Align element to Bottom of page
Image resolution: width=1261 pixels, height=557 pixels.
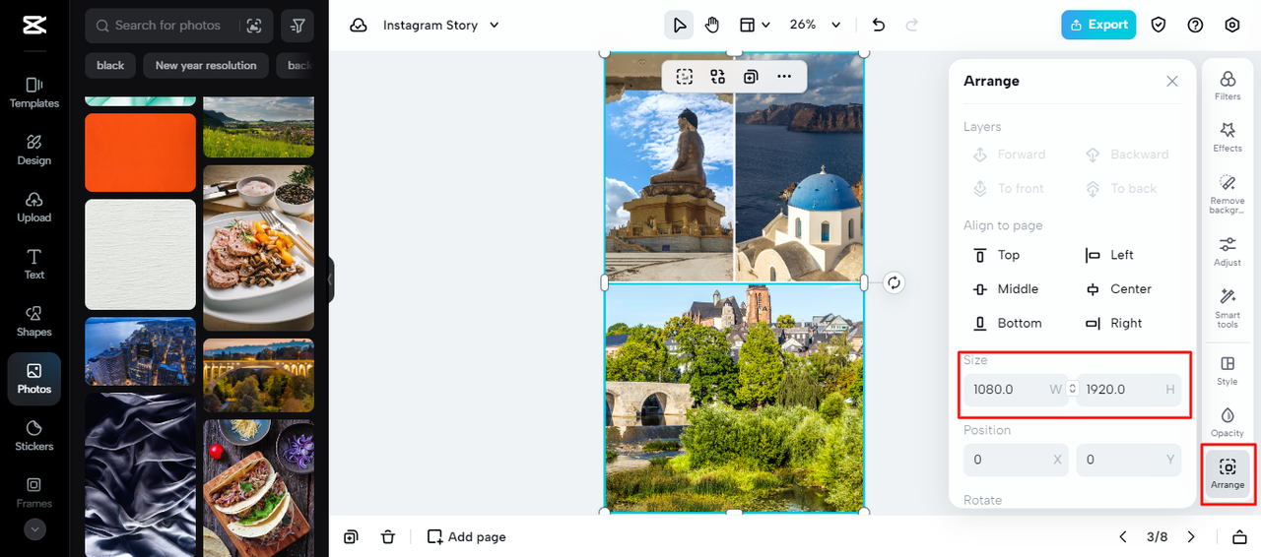click(x=1007, y=323)
